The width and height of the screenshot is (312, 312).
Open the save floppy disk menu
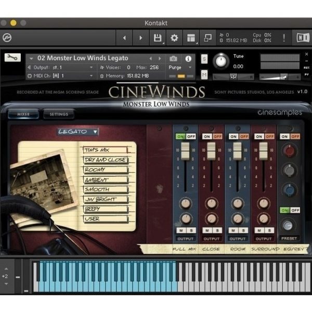[158, 38]
